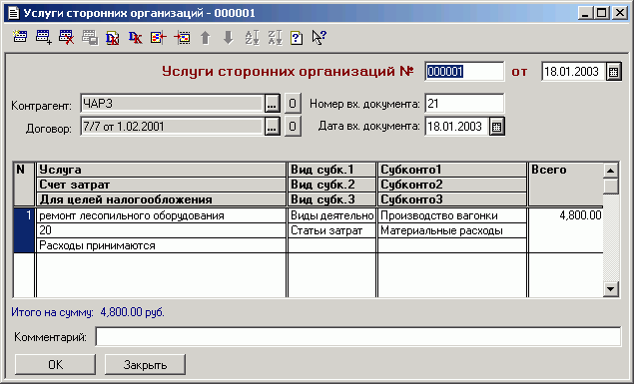Select cell Виды деятельно
The width and height of the screenshot is (634, 384).
point(331,215)
